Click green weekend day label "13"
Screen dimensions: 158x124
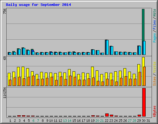[x=65, y=121]
